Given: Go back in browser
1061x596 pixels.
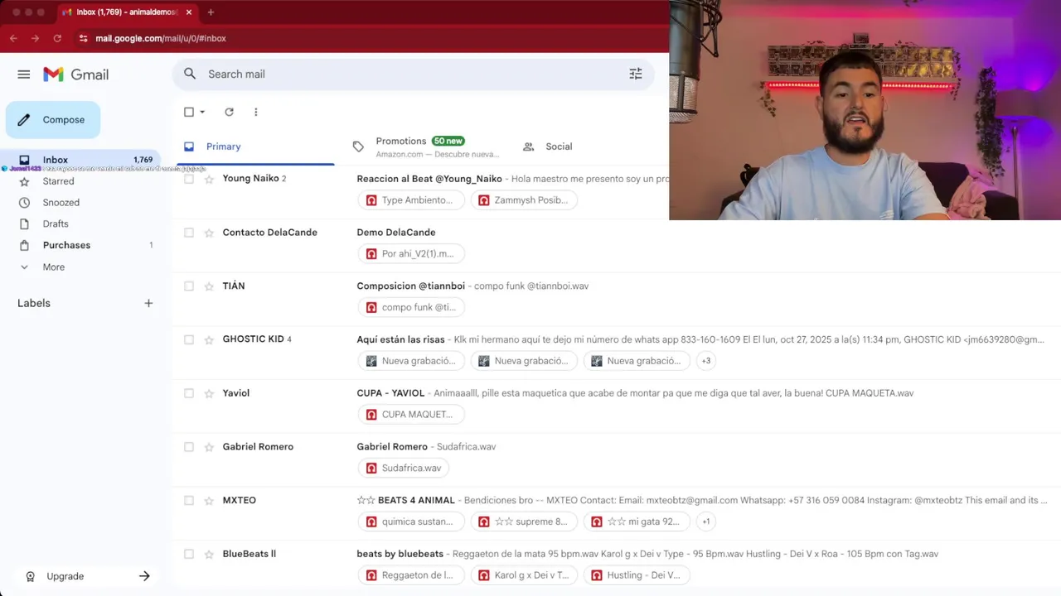Looking at the screenshot, I should pos(13,38).
